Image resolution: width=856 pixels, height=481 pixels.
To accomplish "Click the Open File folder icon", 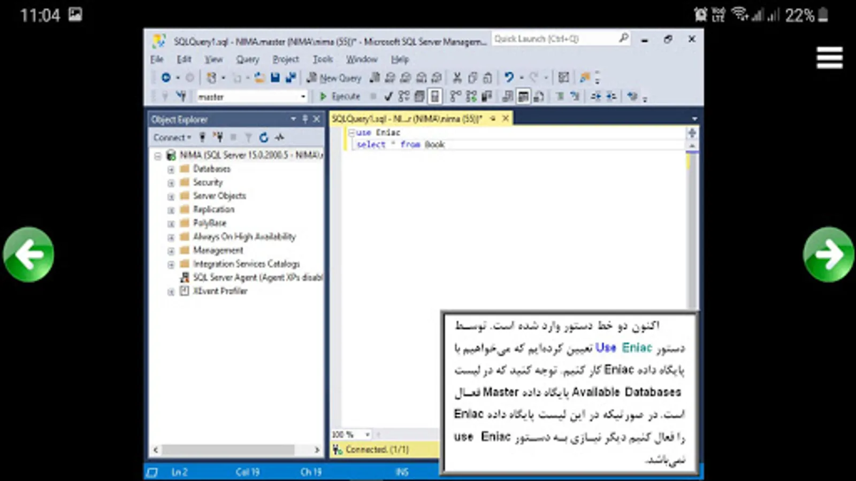I will click(x=259, y=77).
